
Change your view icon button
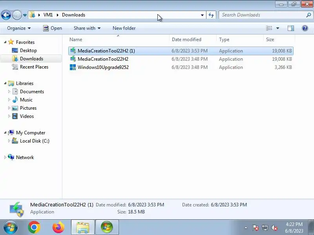pyautogui.click(x=269, y=28)
